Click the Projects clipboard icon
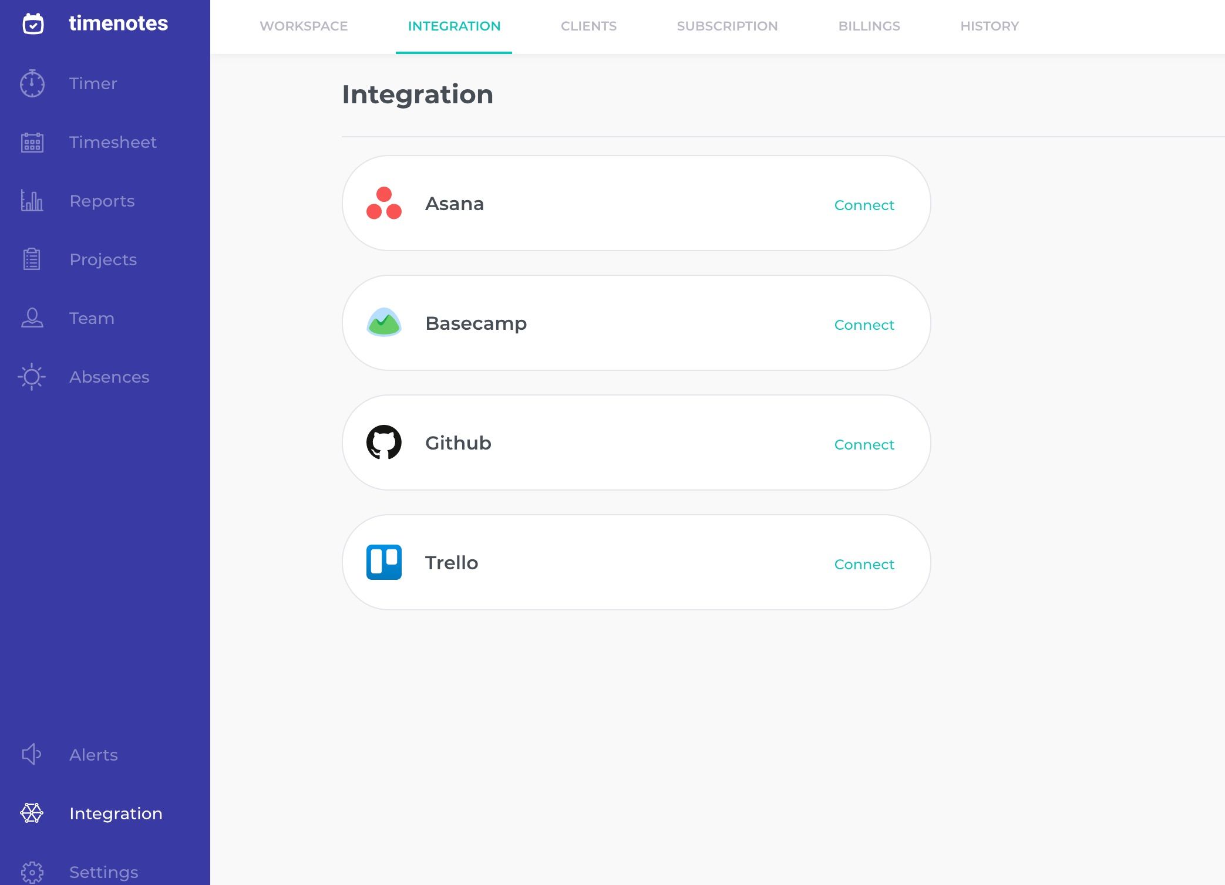Image resolution: width=1225 pixels, height=885 pixels. click(x=32, y=259)
